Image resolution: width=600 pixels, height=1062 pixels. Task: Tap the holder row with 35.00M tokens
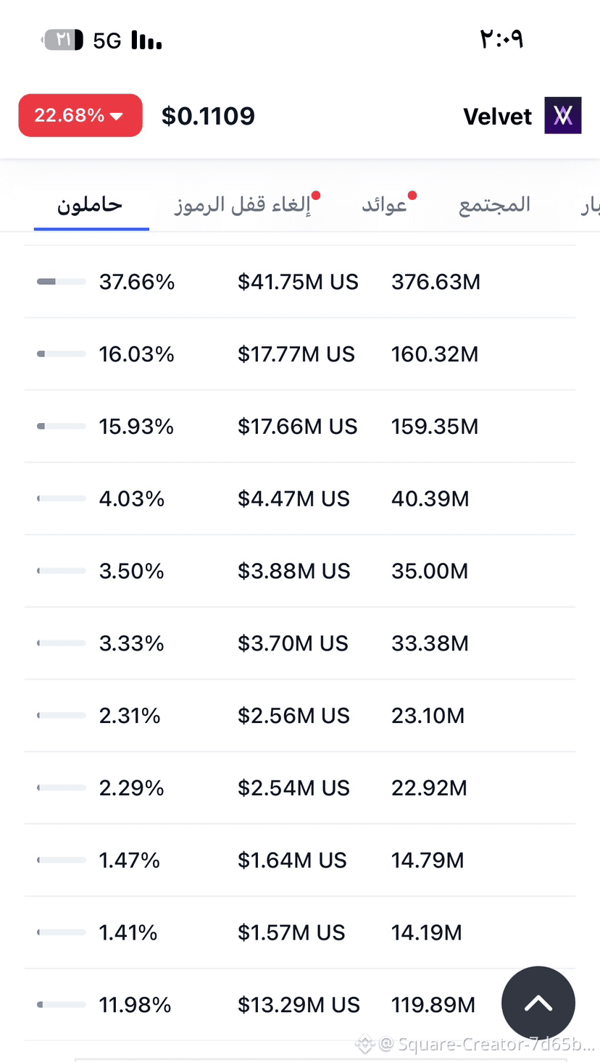point(300,571)
